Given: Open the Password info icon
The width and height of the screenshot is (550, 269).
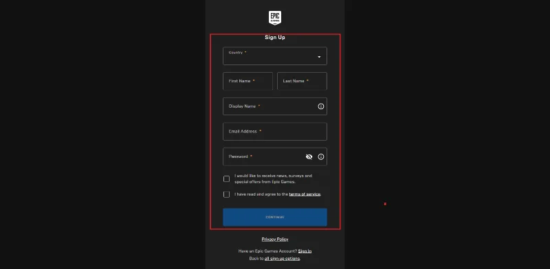Looking at the screenshot, I should [x=320, y=157].
